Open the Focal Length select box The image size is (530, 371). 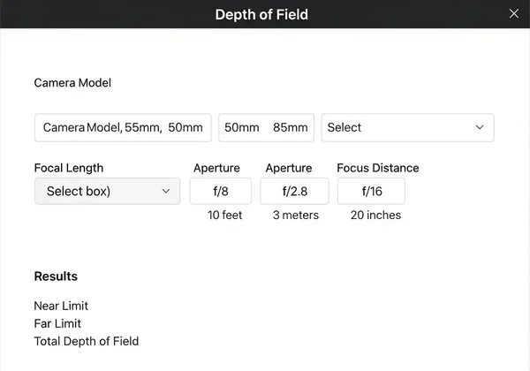(107, 192)
